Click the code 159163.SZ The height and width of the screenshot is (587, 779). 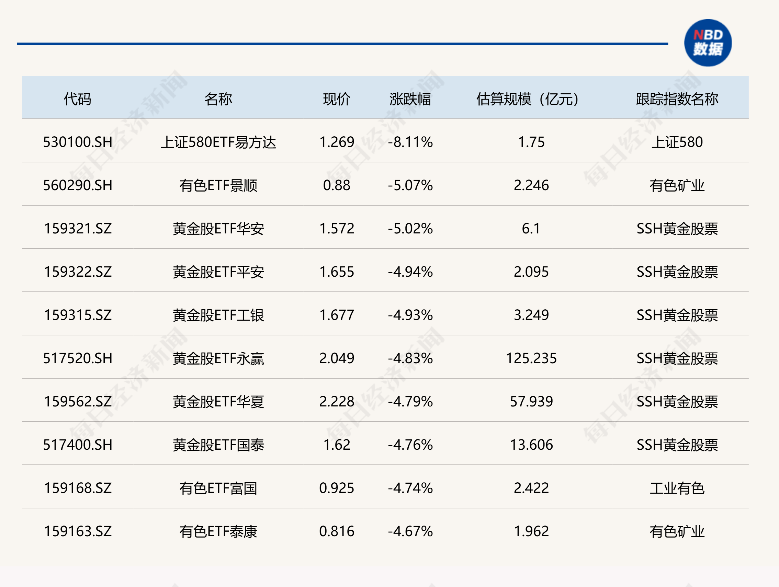point(78,532)
